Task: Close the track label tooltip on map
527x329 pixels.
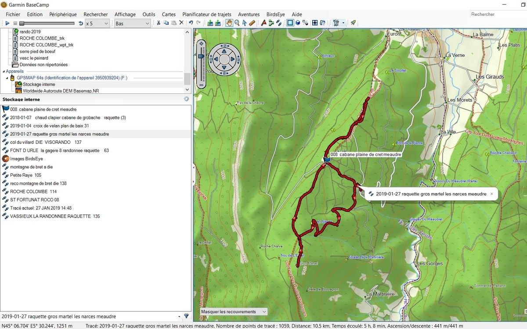Action: point(491,193)
